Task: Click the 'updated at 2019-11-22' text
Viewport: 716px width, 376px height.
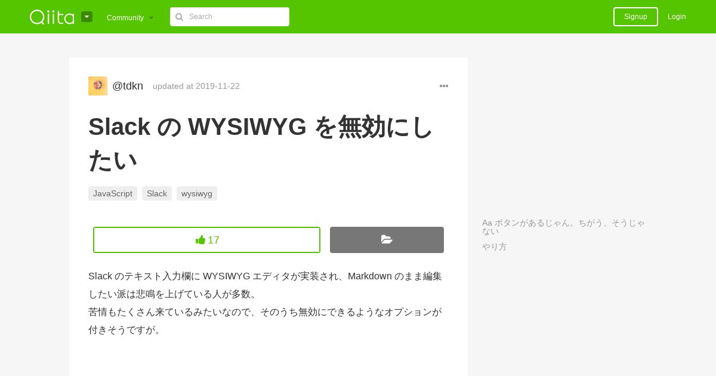Action: (x=196, y=86)
